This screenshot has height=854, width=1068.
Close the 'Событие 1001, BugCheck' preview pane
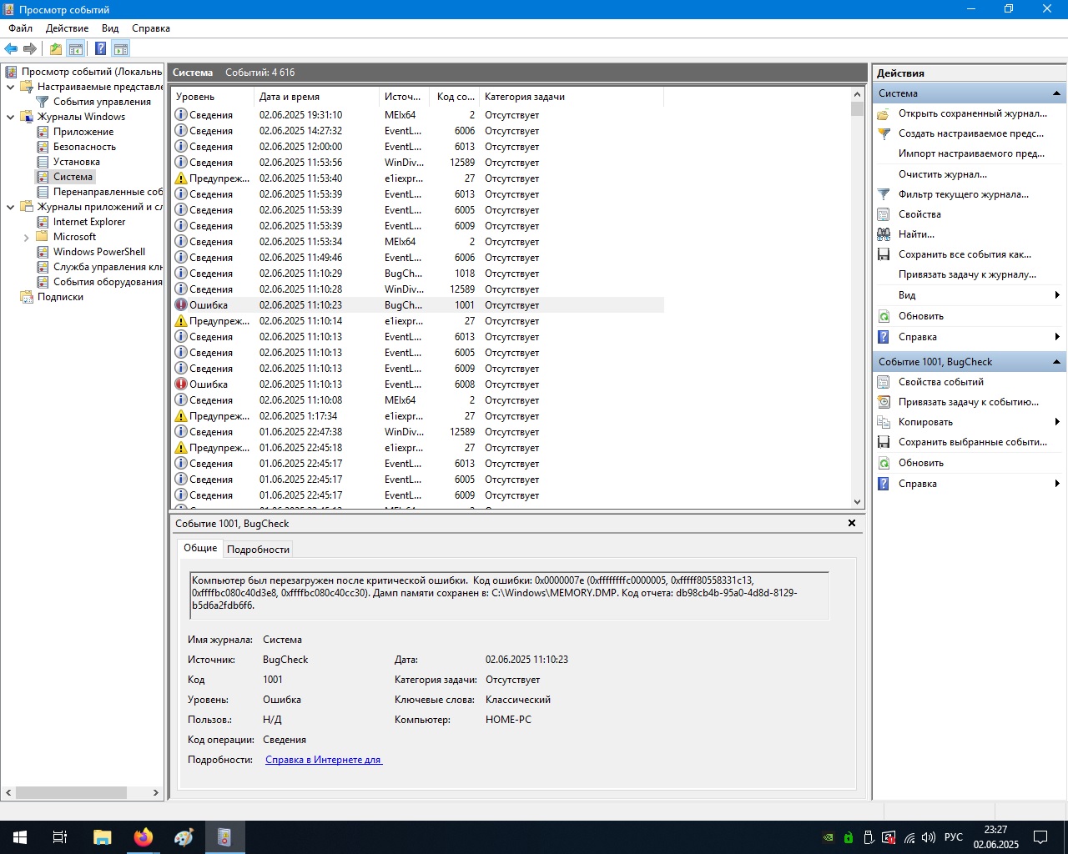point(852,523)
